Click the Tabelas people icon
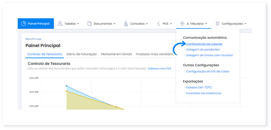271x130 pixels. point(60,24)
